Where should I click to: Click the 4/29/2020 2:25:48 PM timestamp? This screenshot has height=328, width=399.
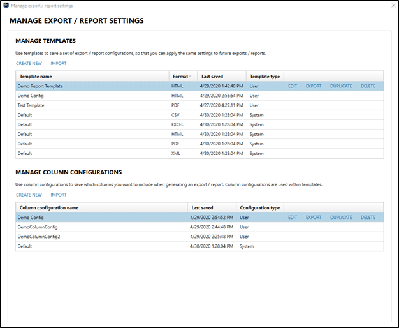212,237
